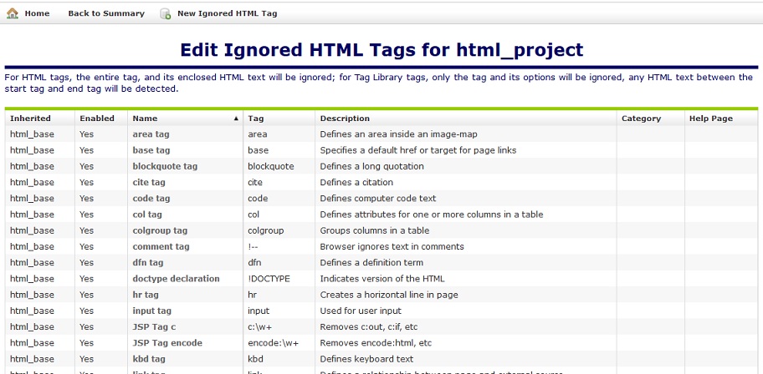Click the New Ignored HTML Tag icon
This screenshot has width=763, height=374.
coord(166,14)
